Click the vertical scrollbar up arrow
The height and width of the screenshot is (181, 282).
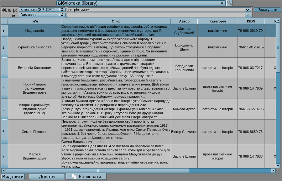pos(278,20)
